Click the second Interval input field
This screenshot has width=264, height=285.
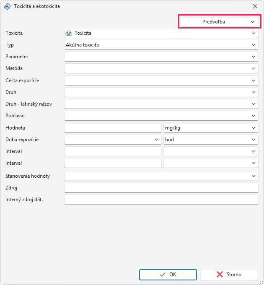tap(113, 163)
